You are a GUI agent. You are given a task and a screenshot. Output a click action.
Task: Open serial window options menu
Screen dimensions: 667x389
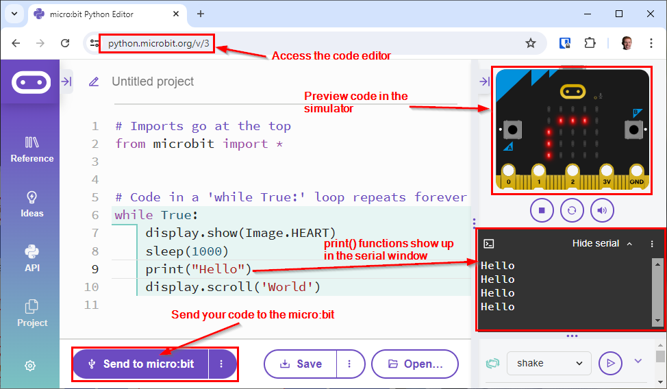pos(652,244)
